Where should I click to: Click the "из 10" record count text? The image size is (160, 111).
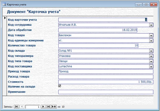coord(61,107)
